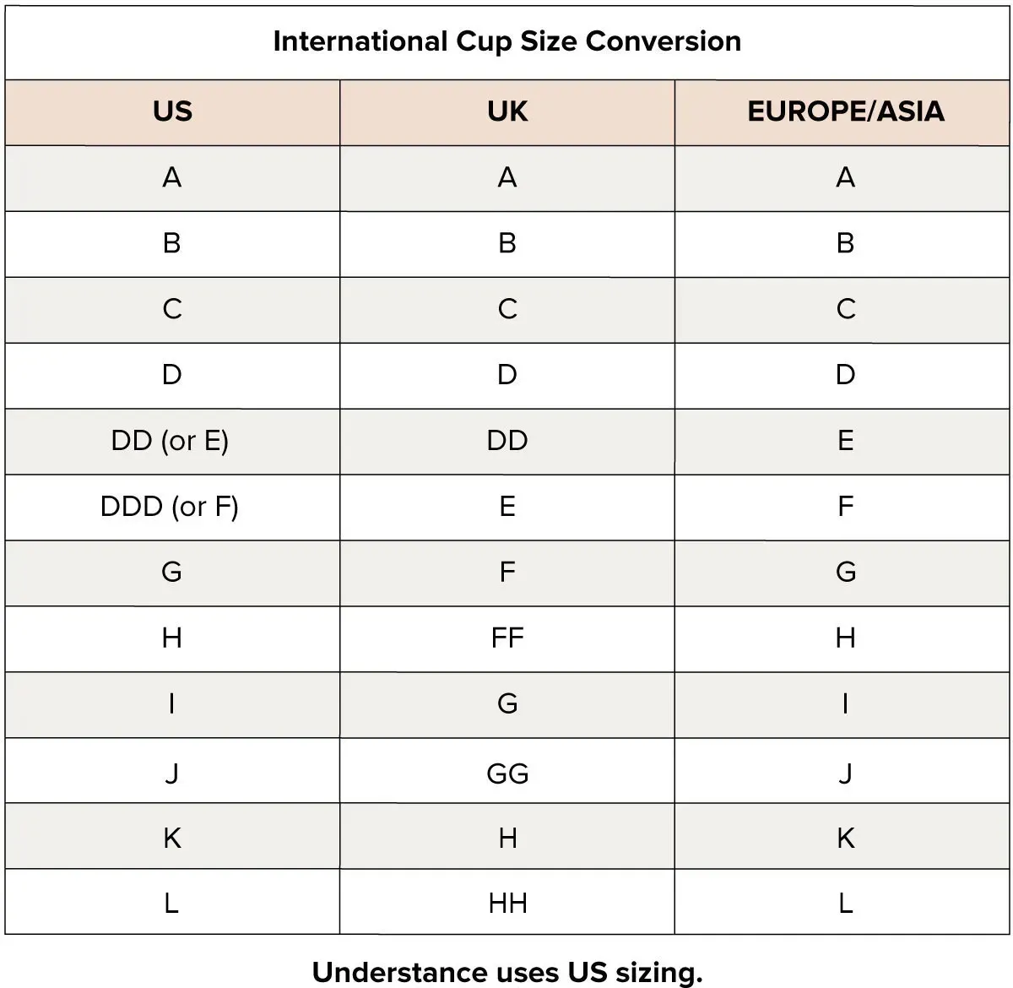Select the US size K cell
This screenshot has width=1013, height=988.
coord(172,838)
